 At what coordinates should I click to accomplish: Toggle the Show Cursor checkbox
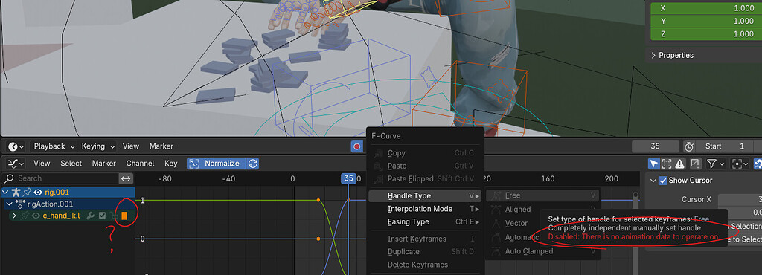click(x=662, y=181)
